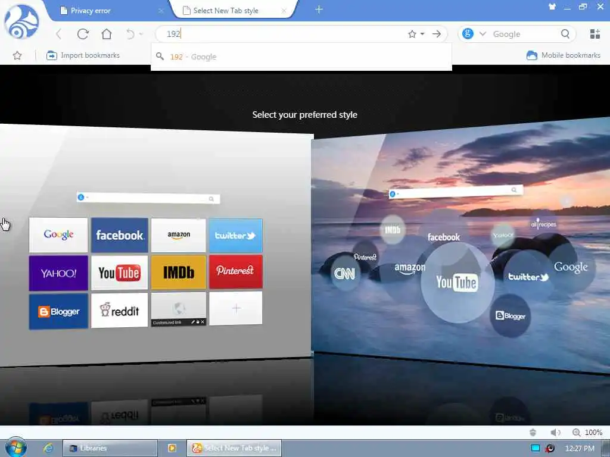This screenshot has width=610, height=457.
Task: Expand the undo closed tab dropdown arrow
Action: [x=141, y=34]
